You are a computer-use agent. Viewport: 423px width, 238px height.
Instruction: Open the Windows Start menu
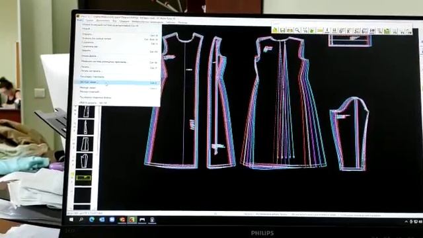pos(71,219)
